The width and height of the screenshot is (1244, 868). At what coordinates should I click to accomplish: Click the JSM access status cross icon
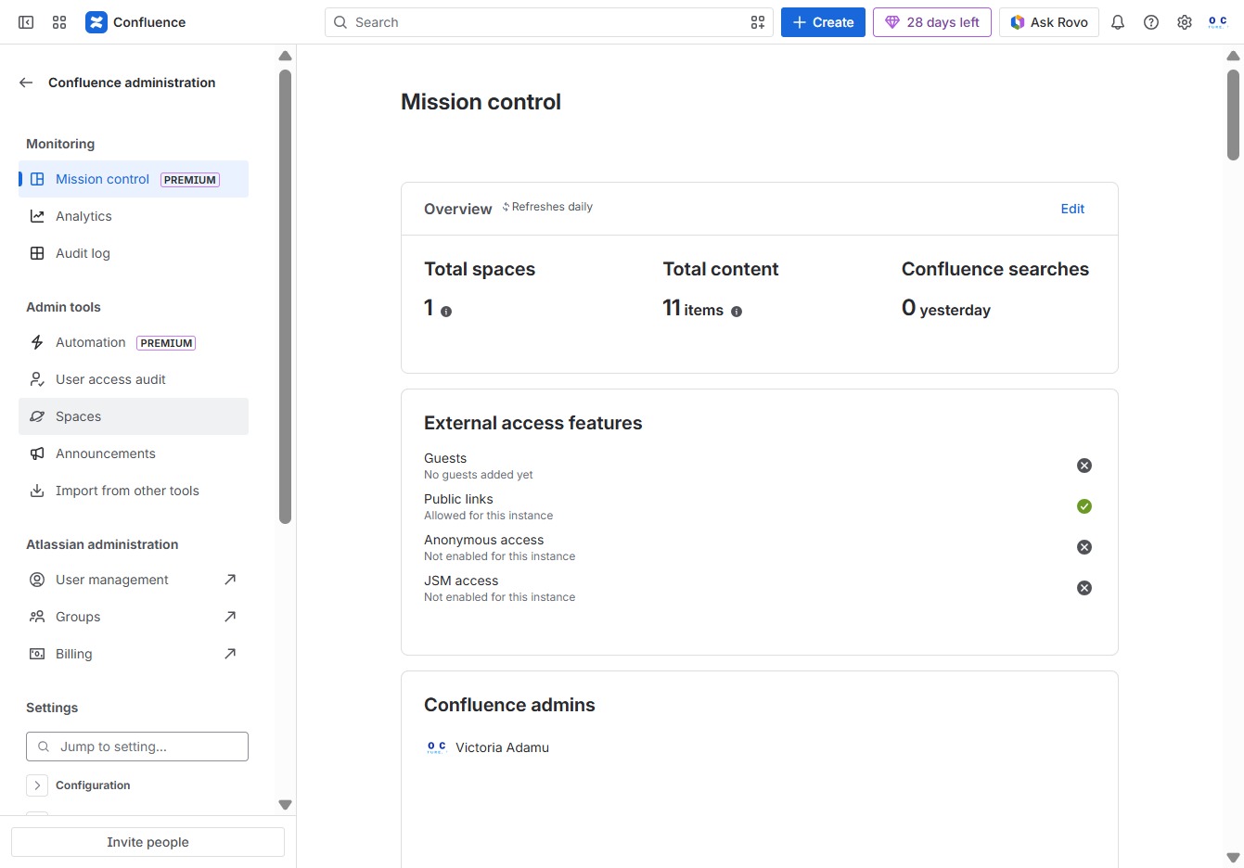click(x=1084, y=588)
